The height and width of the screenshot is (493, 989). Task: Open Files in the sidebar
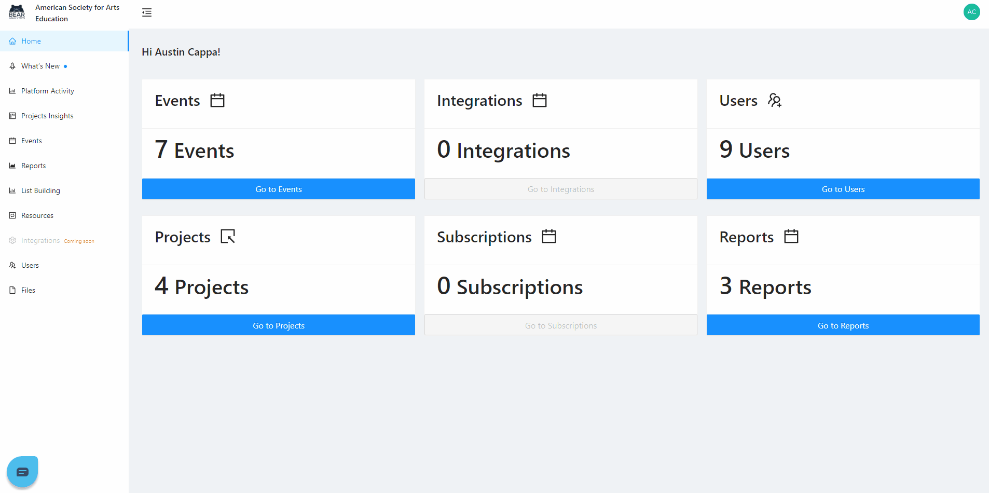(x=64, y=290)
